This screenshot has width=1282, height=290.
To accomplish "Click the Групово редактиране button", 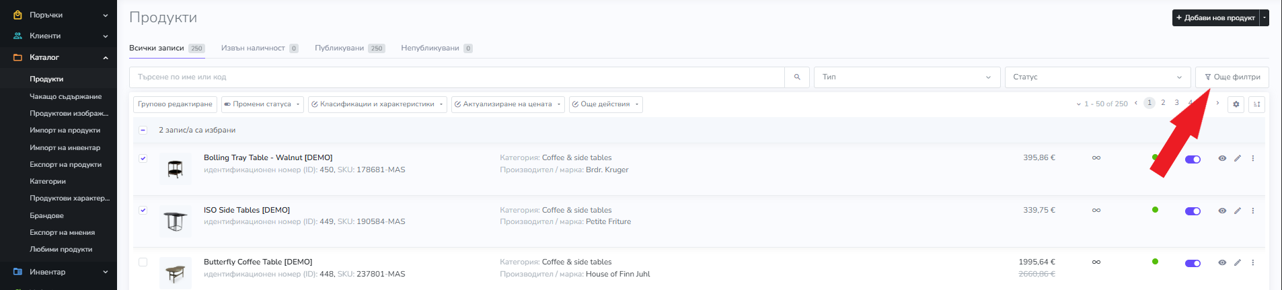I will [175, 104].
